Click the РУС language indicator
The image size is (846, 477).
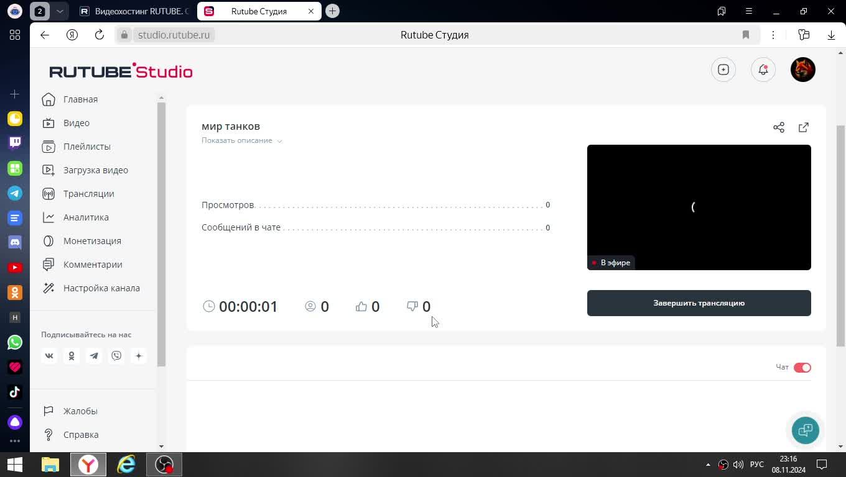[x=757, y=465]
